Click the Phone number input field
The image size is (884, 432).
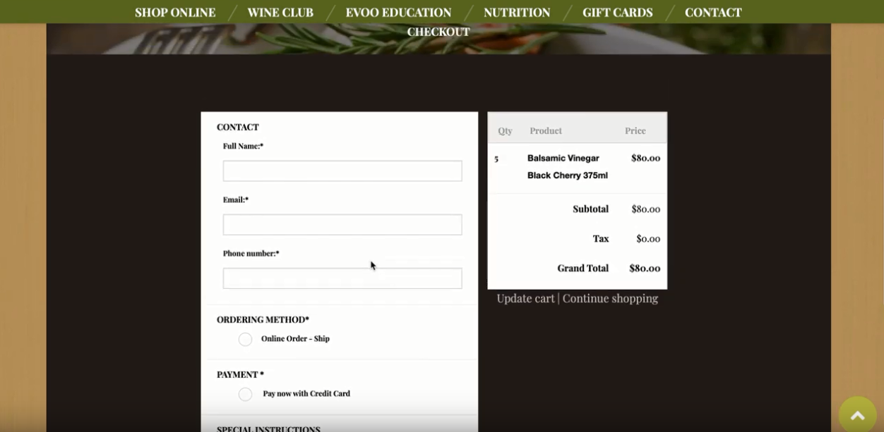(342, 278)
